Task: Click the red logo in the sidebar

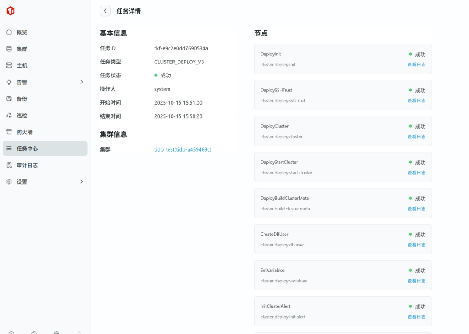Action: click(x=11, y=11)
